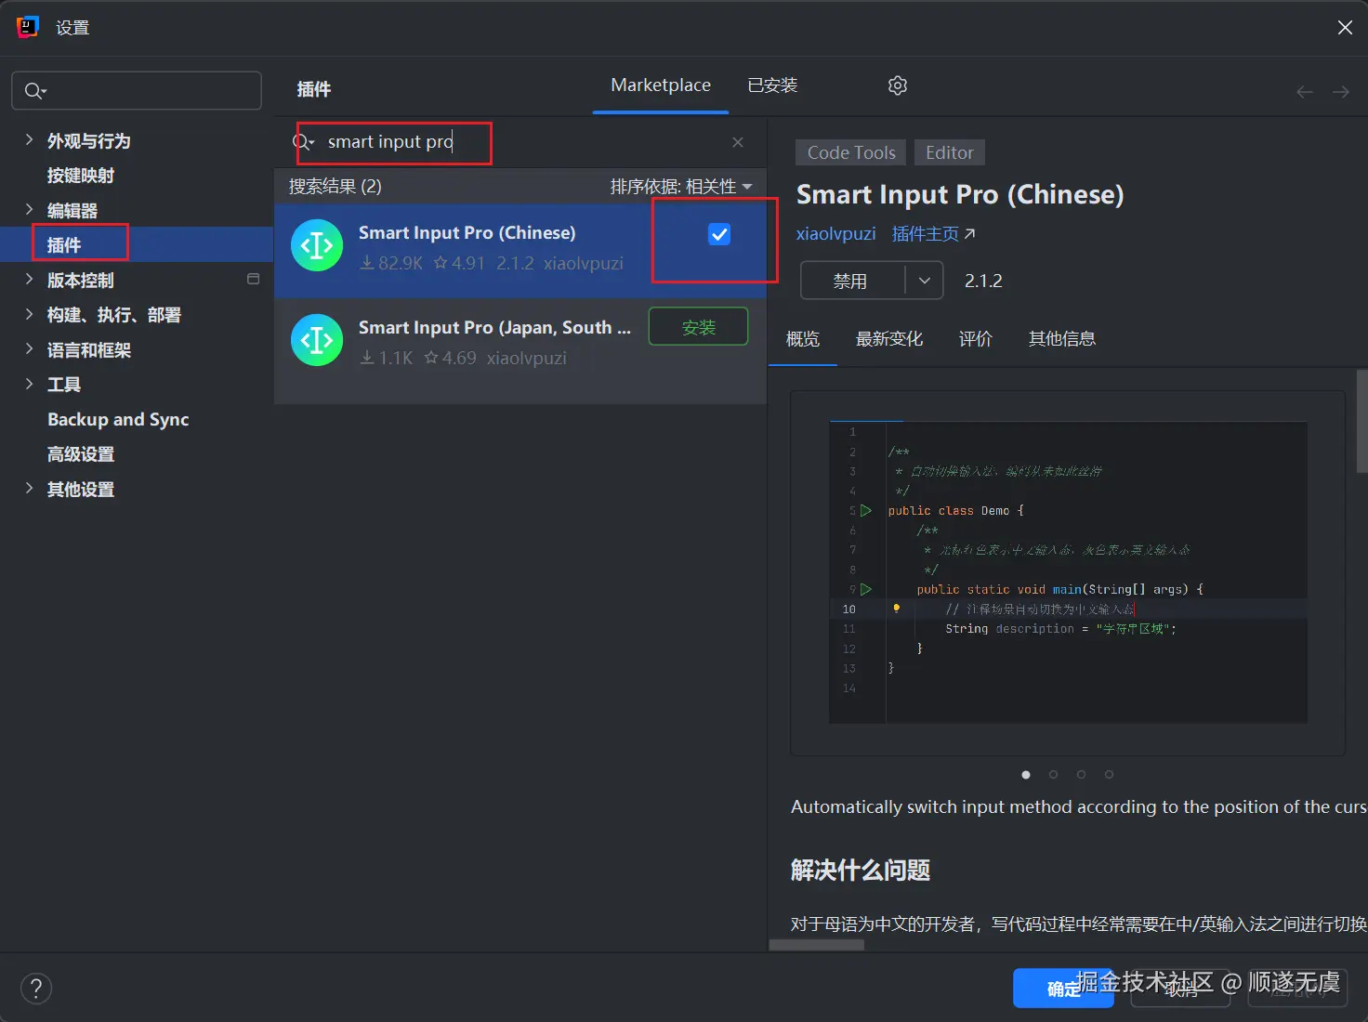This screenshot has width=1368, height=1022.
Task: Expand 编辑器 settings group
Action: pyautogui.click(x=29, y=210)
